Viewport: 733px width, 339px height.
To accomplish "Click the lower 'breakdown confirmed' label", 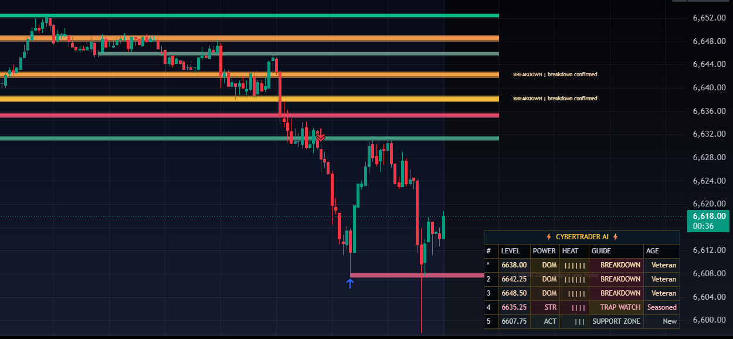I will (x=555, y=99).
